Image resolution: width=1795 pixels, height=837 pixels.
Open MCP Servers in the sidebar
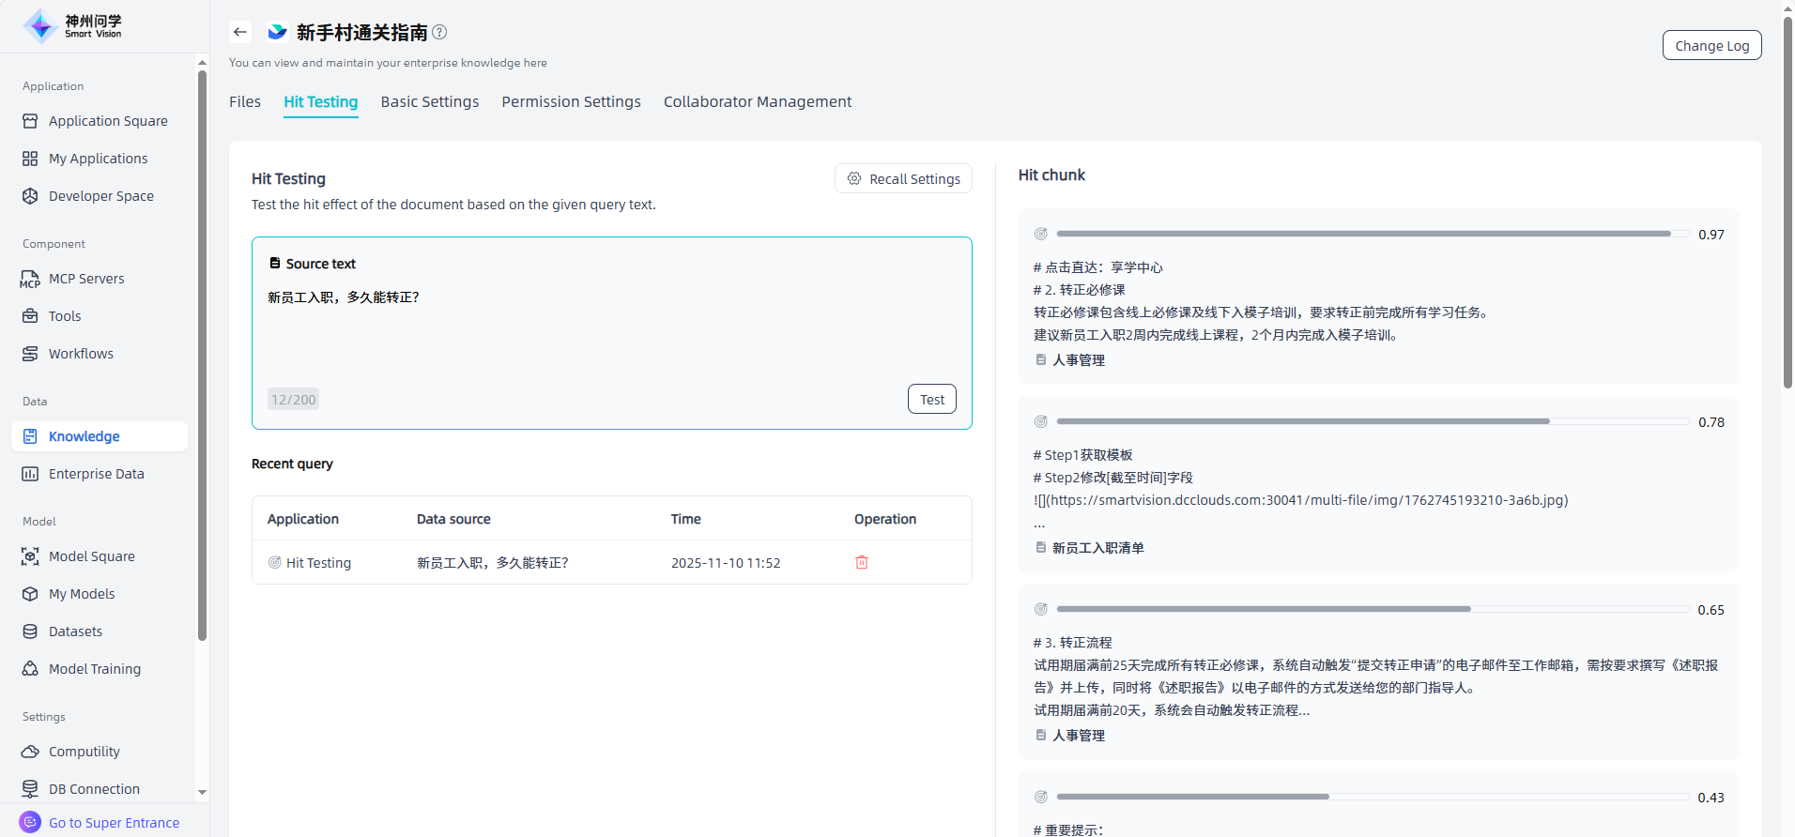click(86, 279)
